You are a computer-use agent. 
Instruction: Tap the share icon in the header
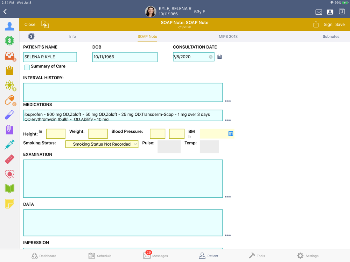point(316,24)
